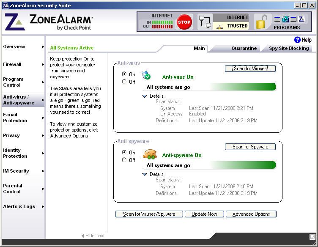Click the ZoneAlarm Z logo
318x247 pixels.
coord(15,22)
